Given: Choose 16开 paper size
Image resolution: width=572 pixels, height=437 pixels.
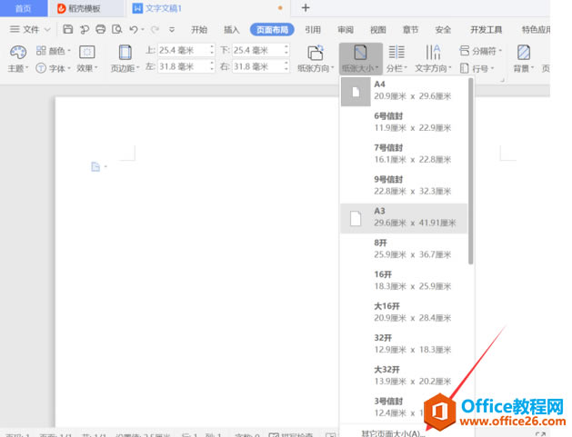Looking at the screenshot, I should pyautogui.click(x=404, y=281).
